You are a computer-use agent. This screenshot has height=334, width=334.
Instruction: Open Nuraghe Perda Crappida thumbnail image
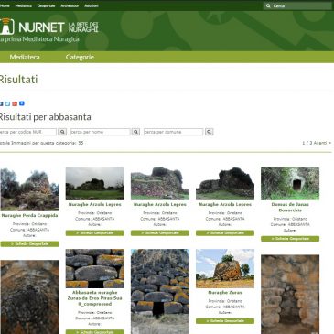[29, 189]
